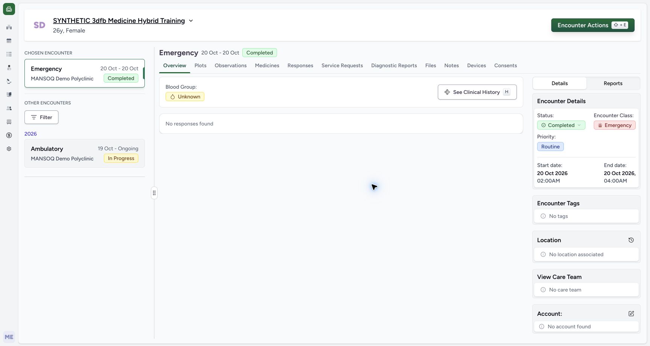
Task: Click the See Clinical History button
Action: pos(477,92)
